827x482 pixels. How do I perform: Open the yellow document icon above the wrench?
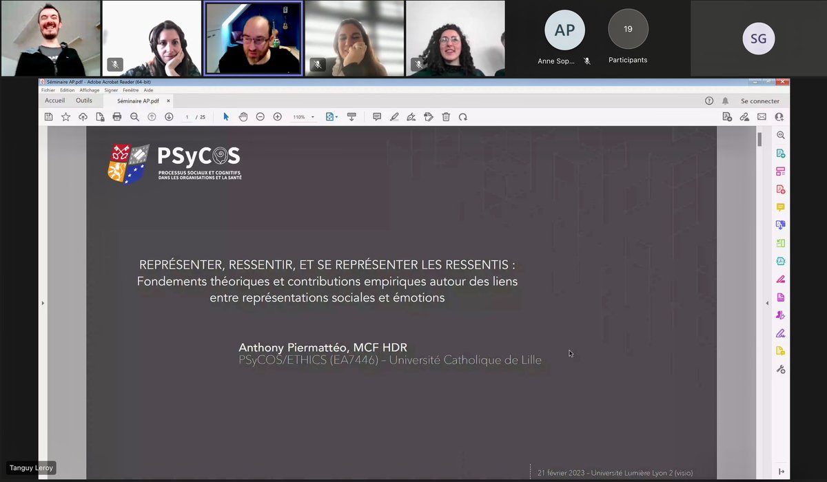pos(781,351)
